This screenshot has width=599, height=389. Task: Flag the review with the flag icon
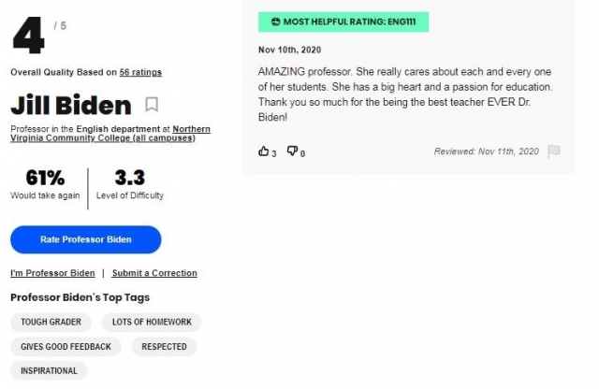tap(553, 151)
